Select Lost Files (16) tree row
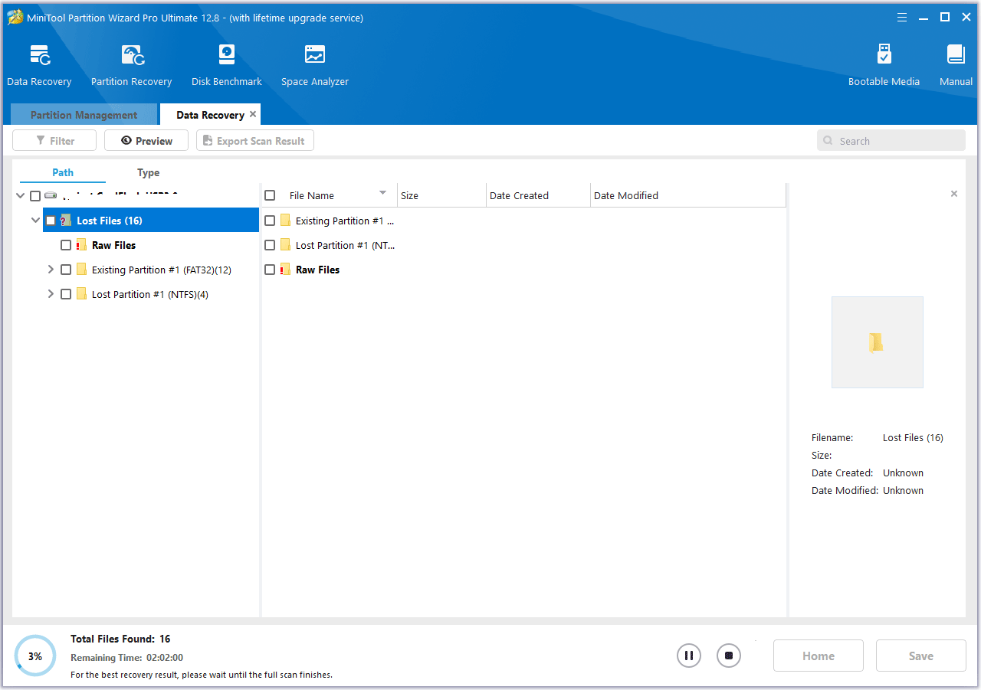Viewport: 981px width, 690px height. [151, 221]
